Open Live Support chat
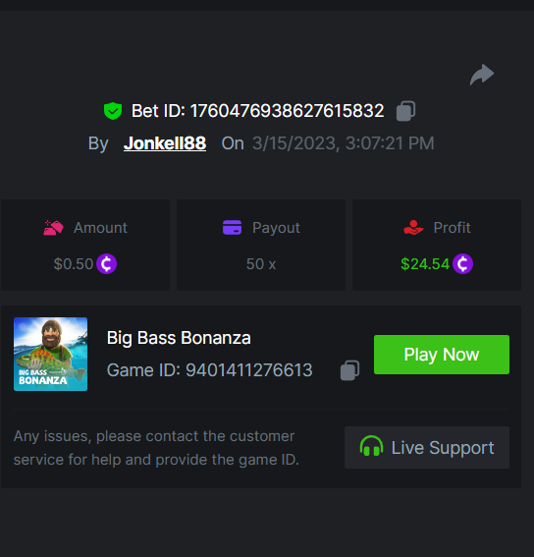The image size is (534, 557). click(427, 447)
